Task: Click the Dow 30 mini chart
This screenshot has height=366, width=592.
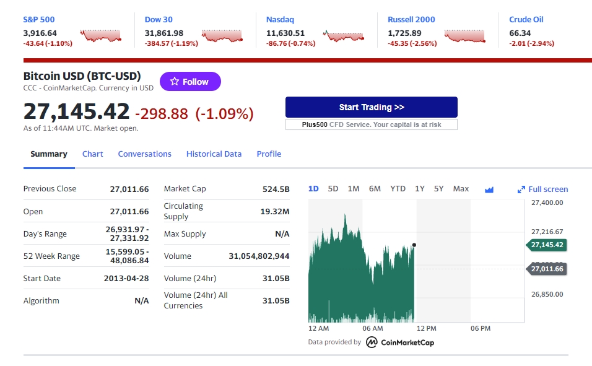Action: pos(222,36)
